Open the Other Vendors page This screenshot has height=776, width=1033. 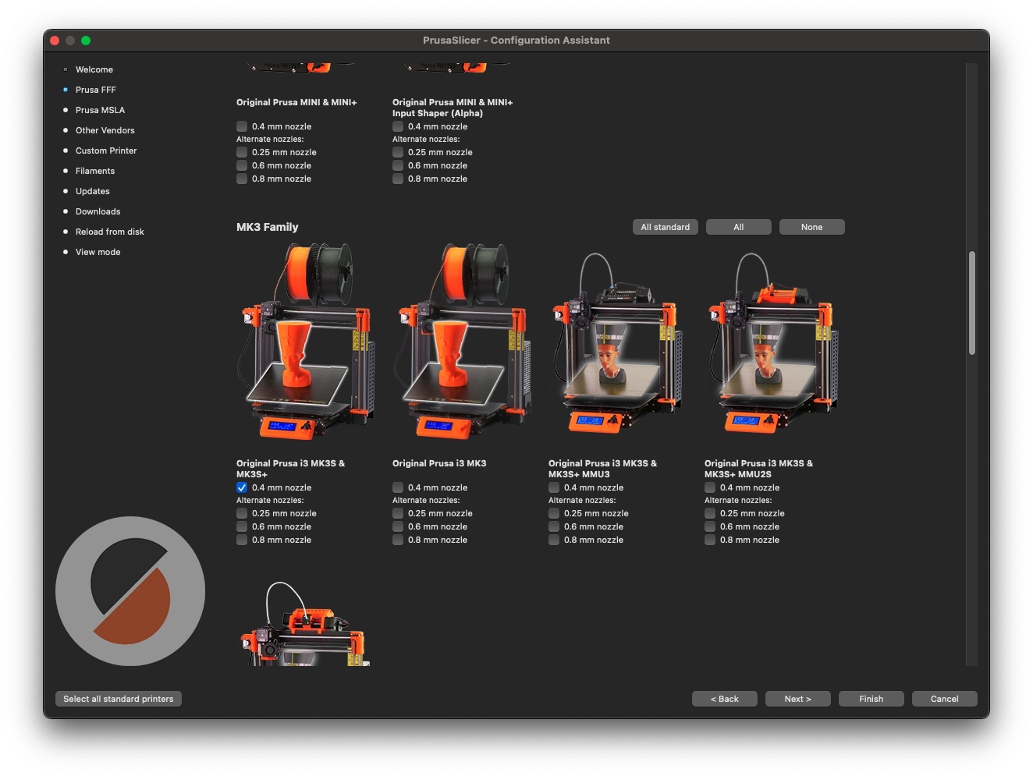105,130
